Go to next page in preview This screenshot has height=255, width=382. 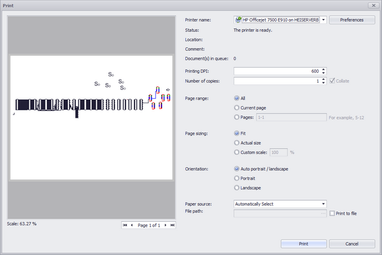click(x=166, y=225)
